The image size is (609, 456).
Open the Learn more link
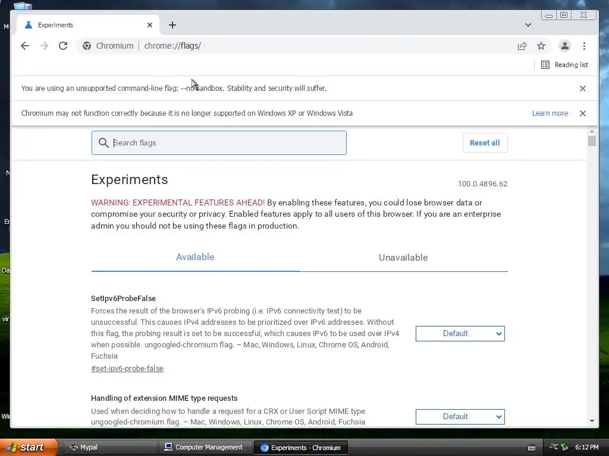coord(550,113)
